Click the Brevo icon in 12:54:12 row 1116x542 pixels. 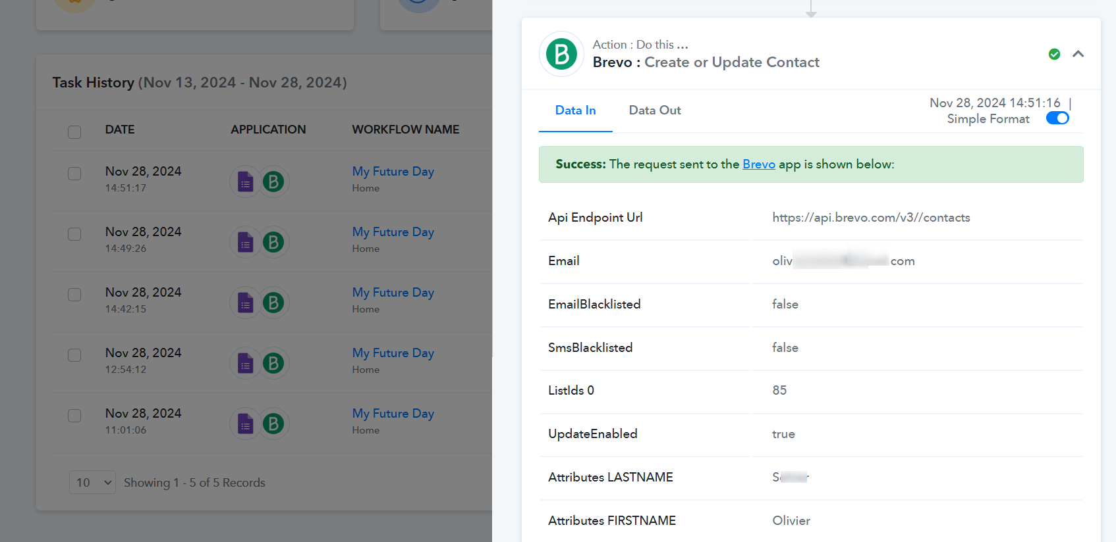273,363
